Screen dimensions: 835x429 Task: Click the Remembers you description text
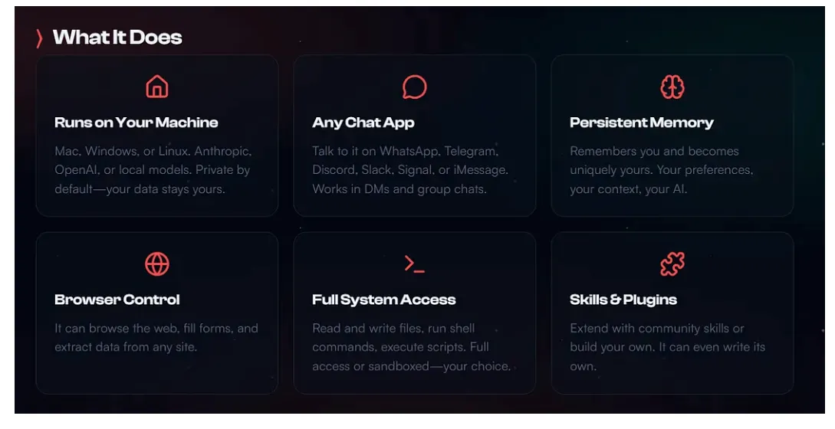coord(661,169)
